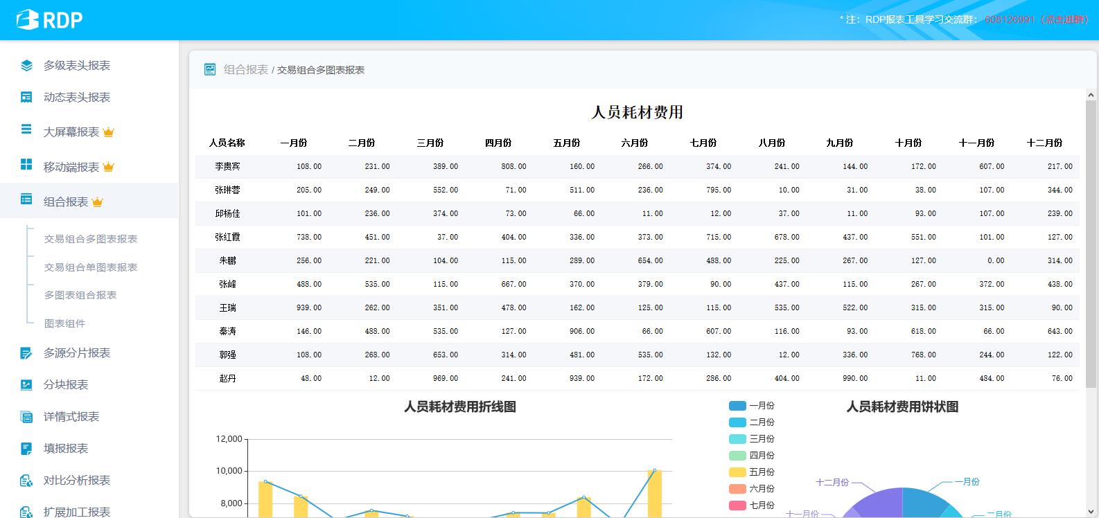Screen dimensions: 1099x518
Task: Click the 组合报表 breadcrumb link
Action: pos(246,69)
